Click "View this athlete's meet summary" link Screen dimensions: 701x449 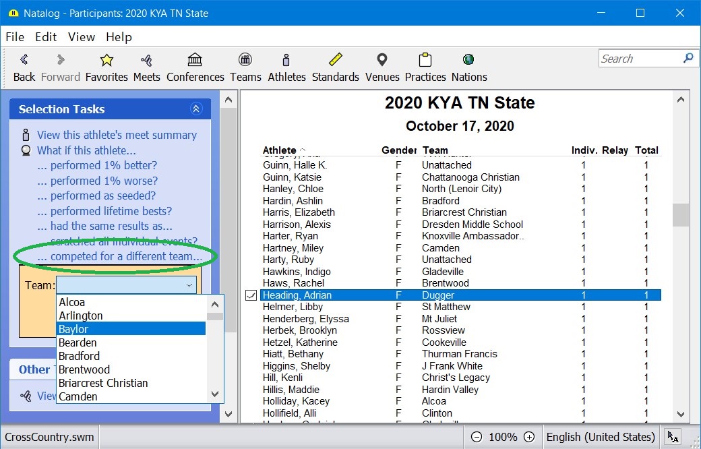[117, 135]
